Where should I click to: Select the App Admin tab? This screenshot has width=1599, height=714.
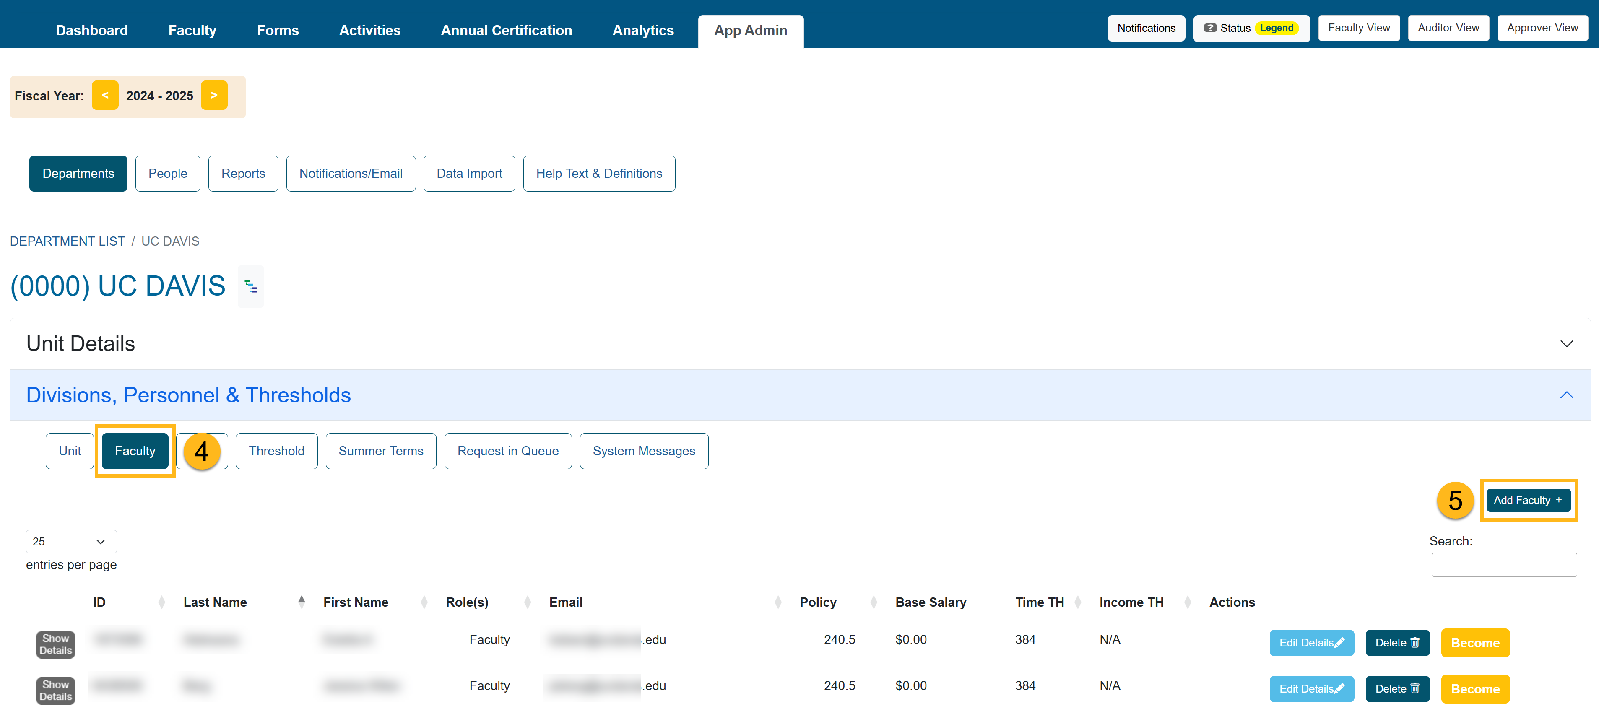(751, 31)
